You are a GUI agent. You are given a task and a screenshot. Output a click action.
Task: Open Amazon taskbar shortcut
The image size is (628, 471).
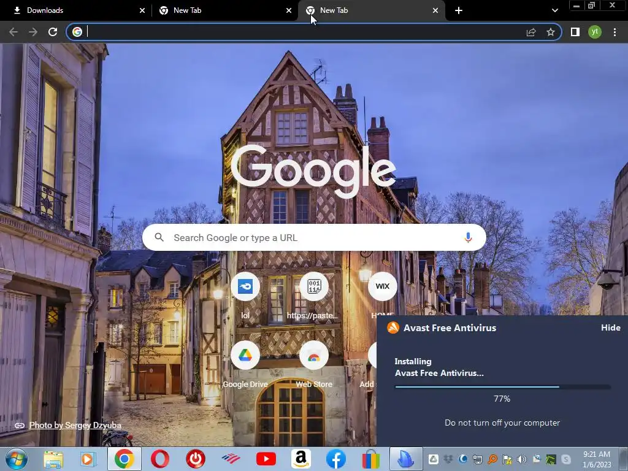tap(301, 459)
